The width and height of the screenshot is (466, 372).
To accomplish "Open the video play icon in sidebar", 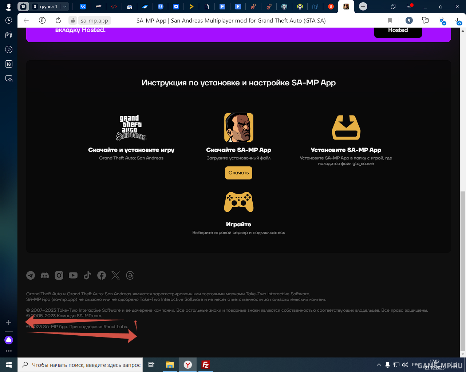I will pyautogui.click(x=9, y=49).
